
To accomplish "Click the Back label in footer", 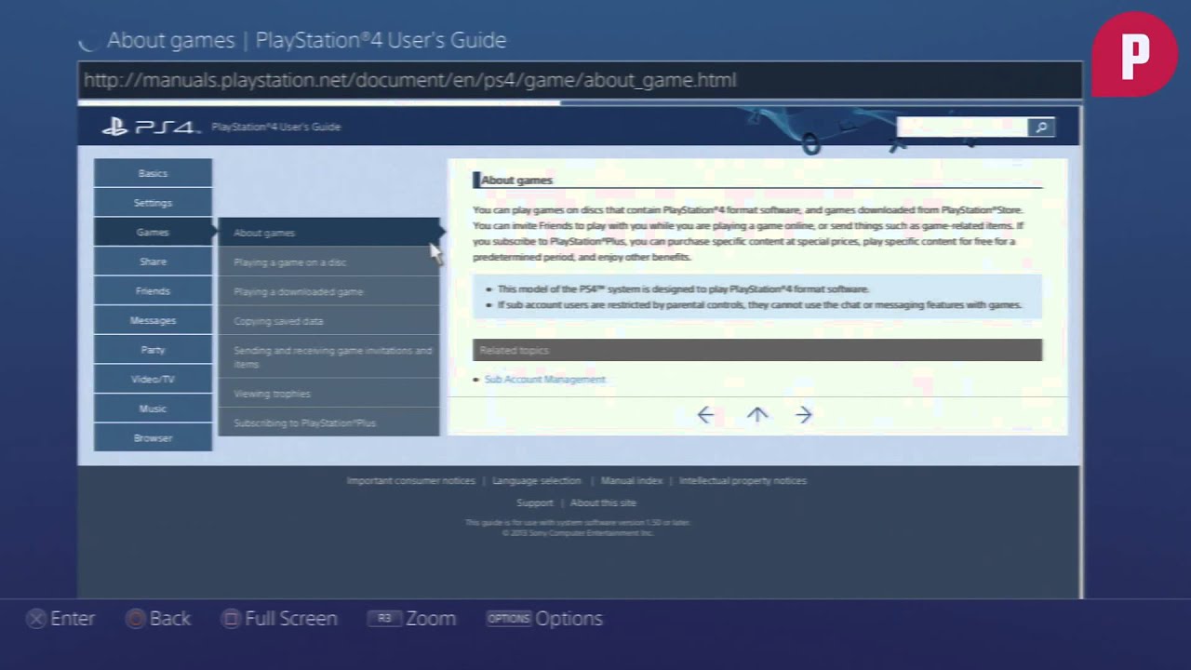I will (170, 619).
